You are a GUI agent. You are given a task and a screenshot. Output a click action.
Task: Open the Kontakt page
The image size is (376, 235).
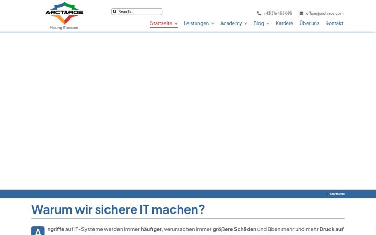[334, 23]
